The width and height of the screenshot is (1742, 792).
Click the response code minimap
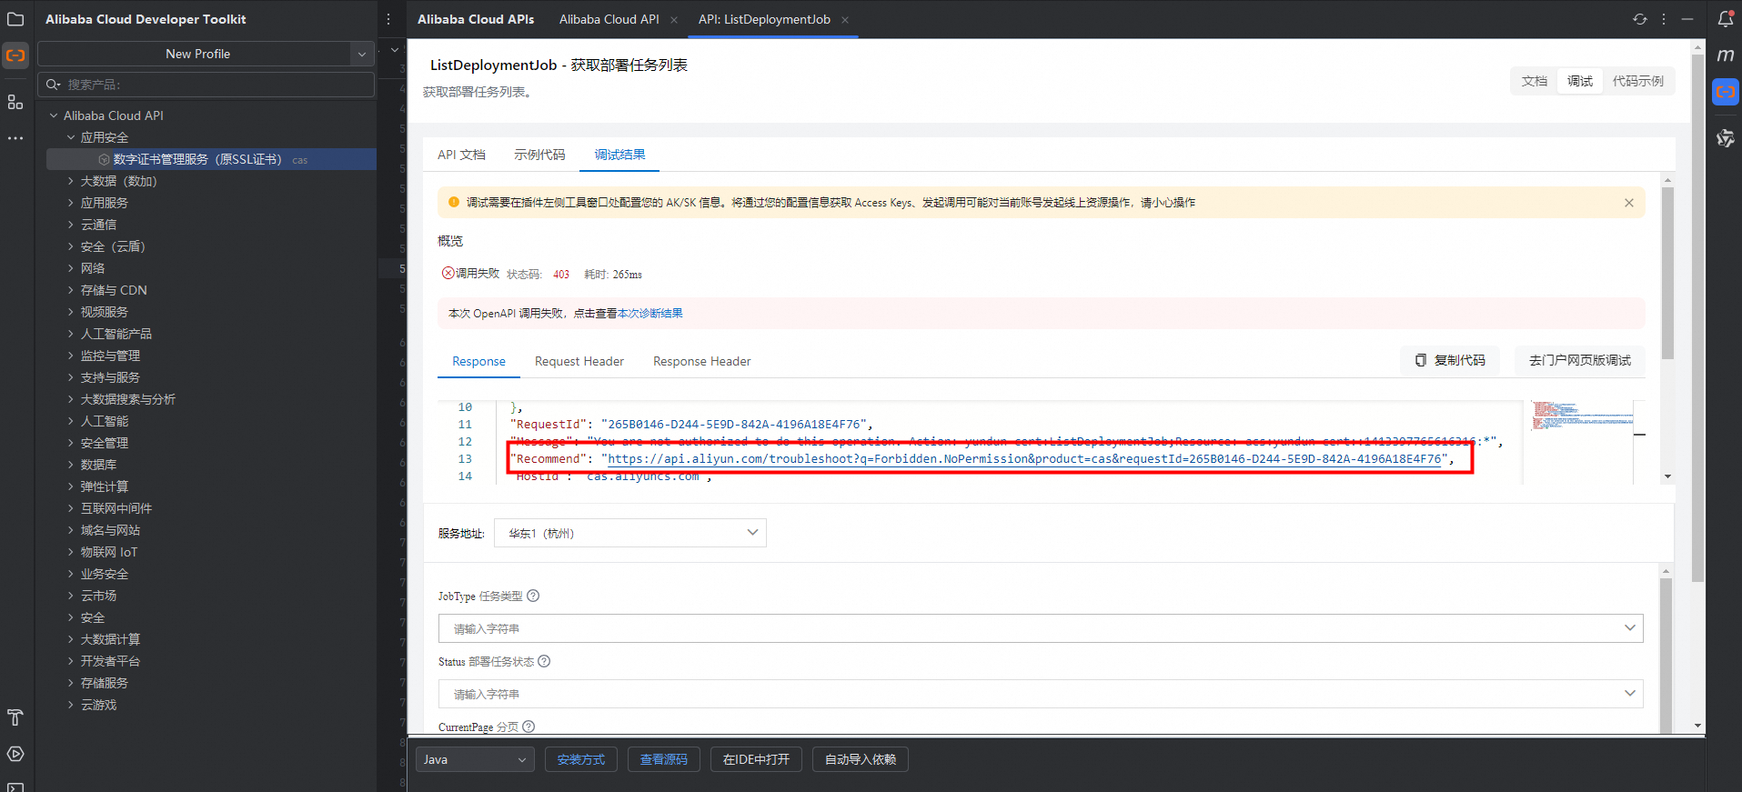point(1583,416)
